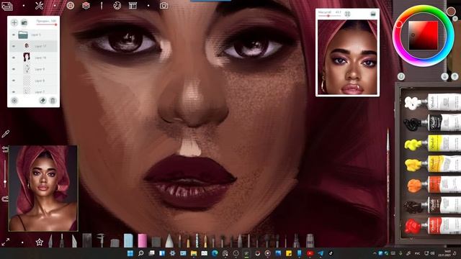Click the fit-view icon in the navigator panel
461x259 pixels.
click(x=347, y=14)
